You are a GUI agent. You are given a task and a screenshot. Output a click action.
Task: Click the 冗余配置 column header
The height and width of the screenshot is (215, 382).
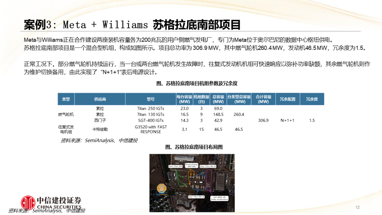pyautogui.click(x=288, y=99)
